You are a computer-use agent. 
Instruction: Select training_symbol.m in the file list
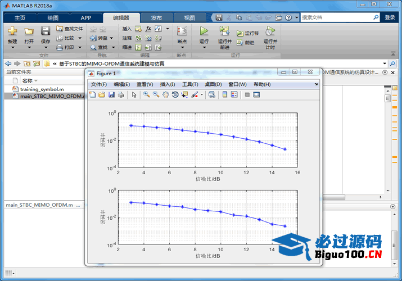coord(42,89)
